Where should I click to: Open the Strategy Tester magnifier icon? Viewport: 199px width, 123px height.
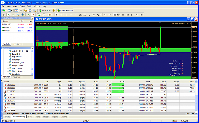coord(34,10)
